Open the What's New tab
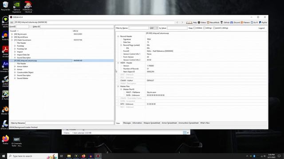The height and width of the screenshot is (159, 284). coord(205,123)
